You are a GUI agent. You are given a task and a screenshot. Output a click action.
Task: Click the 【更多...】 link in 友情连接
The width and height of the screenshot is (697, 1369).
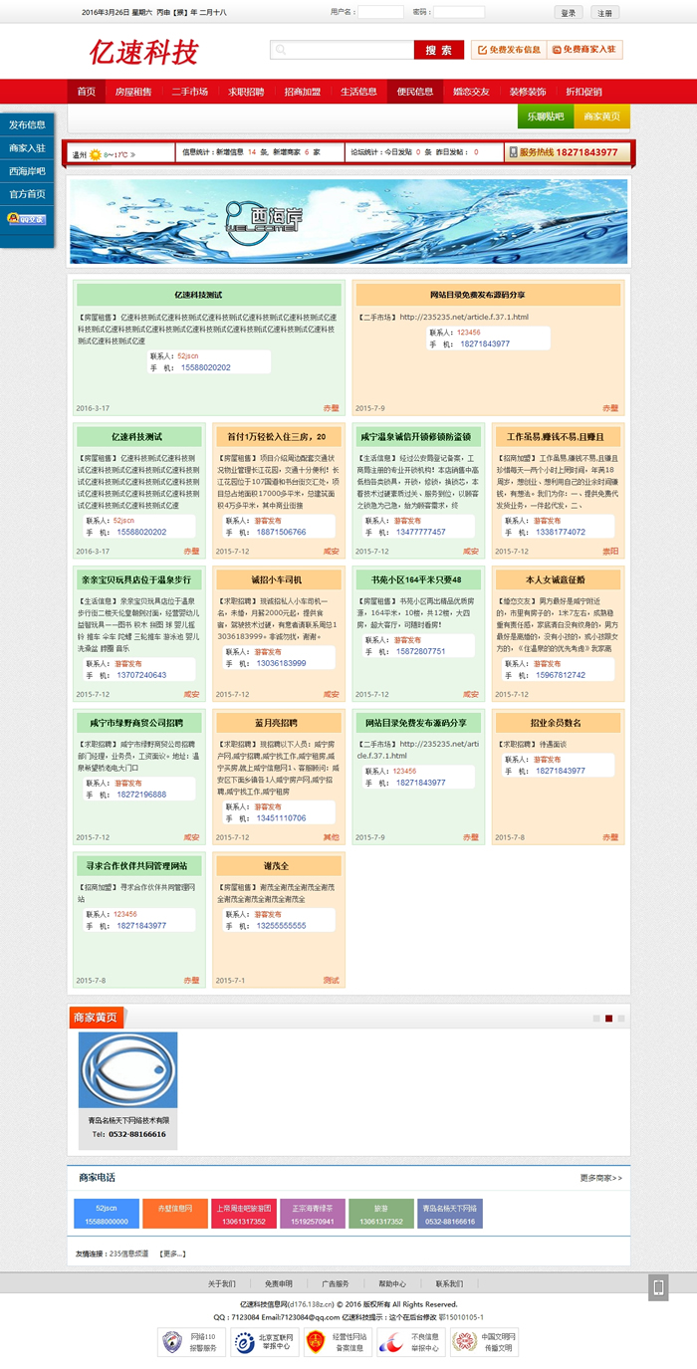(x=172, y=1254)
